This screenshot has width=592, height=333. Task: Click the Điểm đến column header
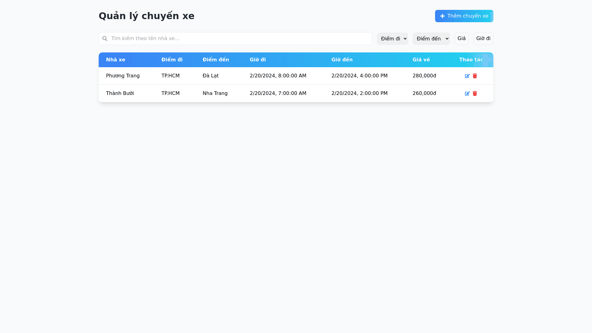click(x=216, y=60)
